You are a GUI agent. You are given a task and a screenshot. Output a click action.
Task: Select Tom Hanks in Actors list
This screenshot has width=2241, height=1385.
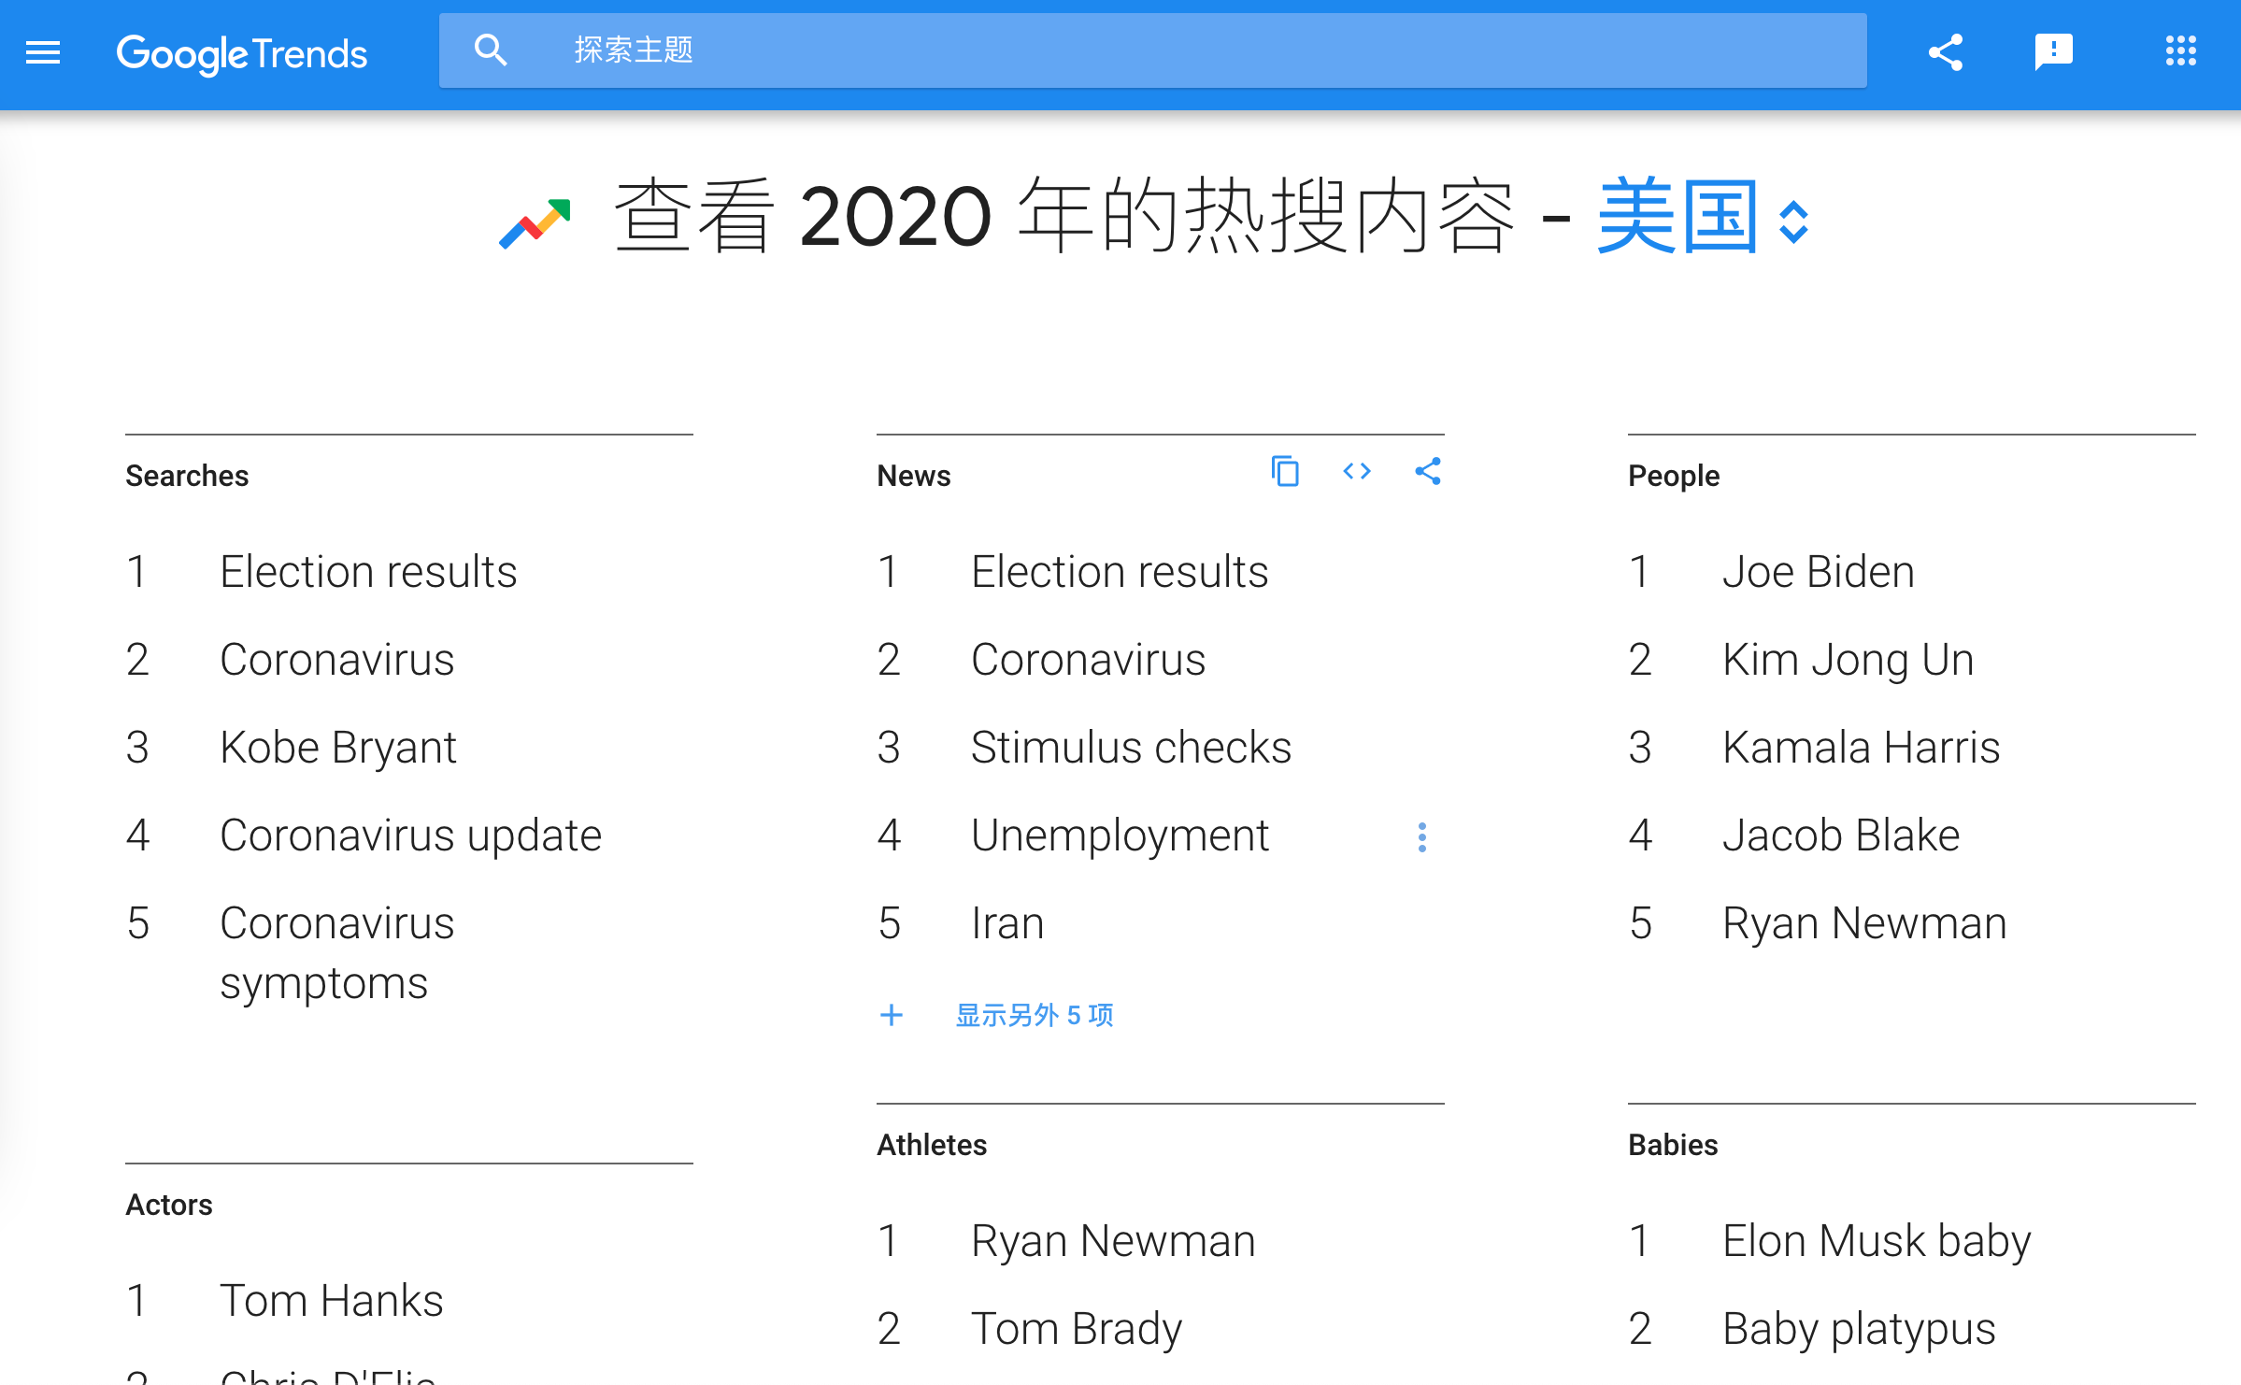point(331,1301)
